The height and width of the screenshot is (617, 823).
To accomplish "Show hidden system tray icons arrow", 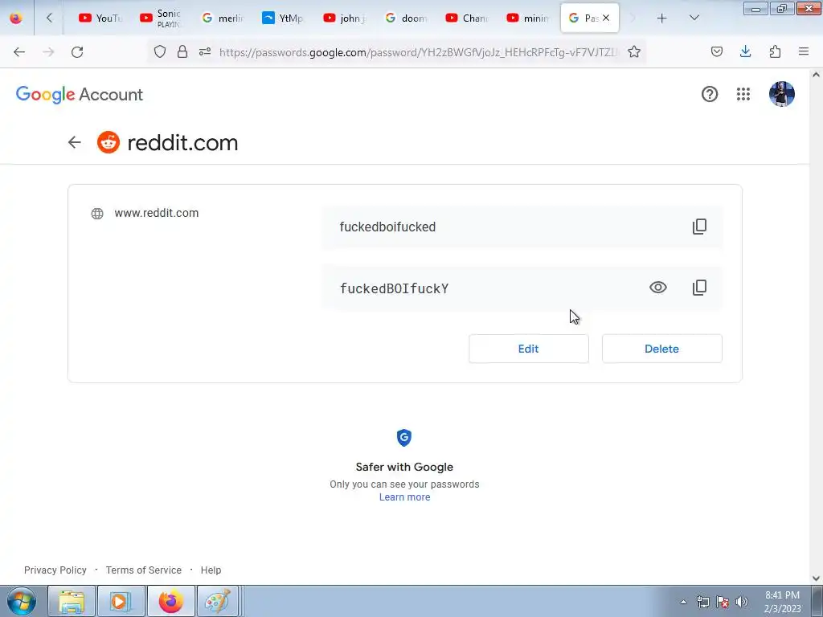I will point(683,602).
